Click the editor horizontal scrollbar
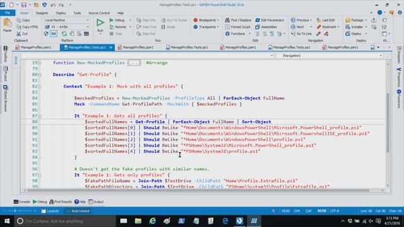This screenshot has height=227, width=404. (198, 190)
